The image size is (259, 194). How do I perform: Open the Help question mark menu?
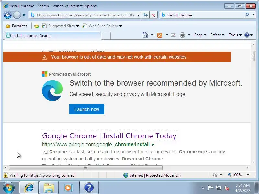[x=248, y=35]
